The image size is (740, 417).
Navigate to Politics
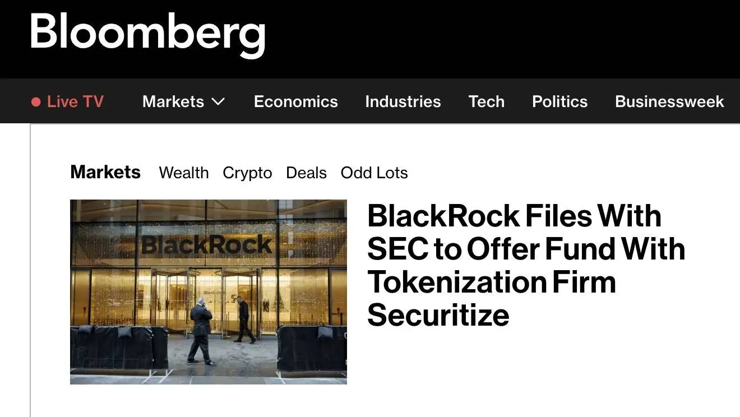click(x=560, y=101)
